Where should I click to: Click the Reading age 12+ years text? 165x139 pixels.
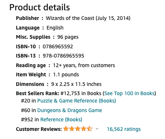pos(65,65)
